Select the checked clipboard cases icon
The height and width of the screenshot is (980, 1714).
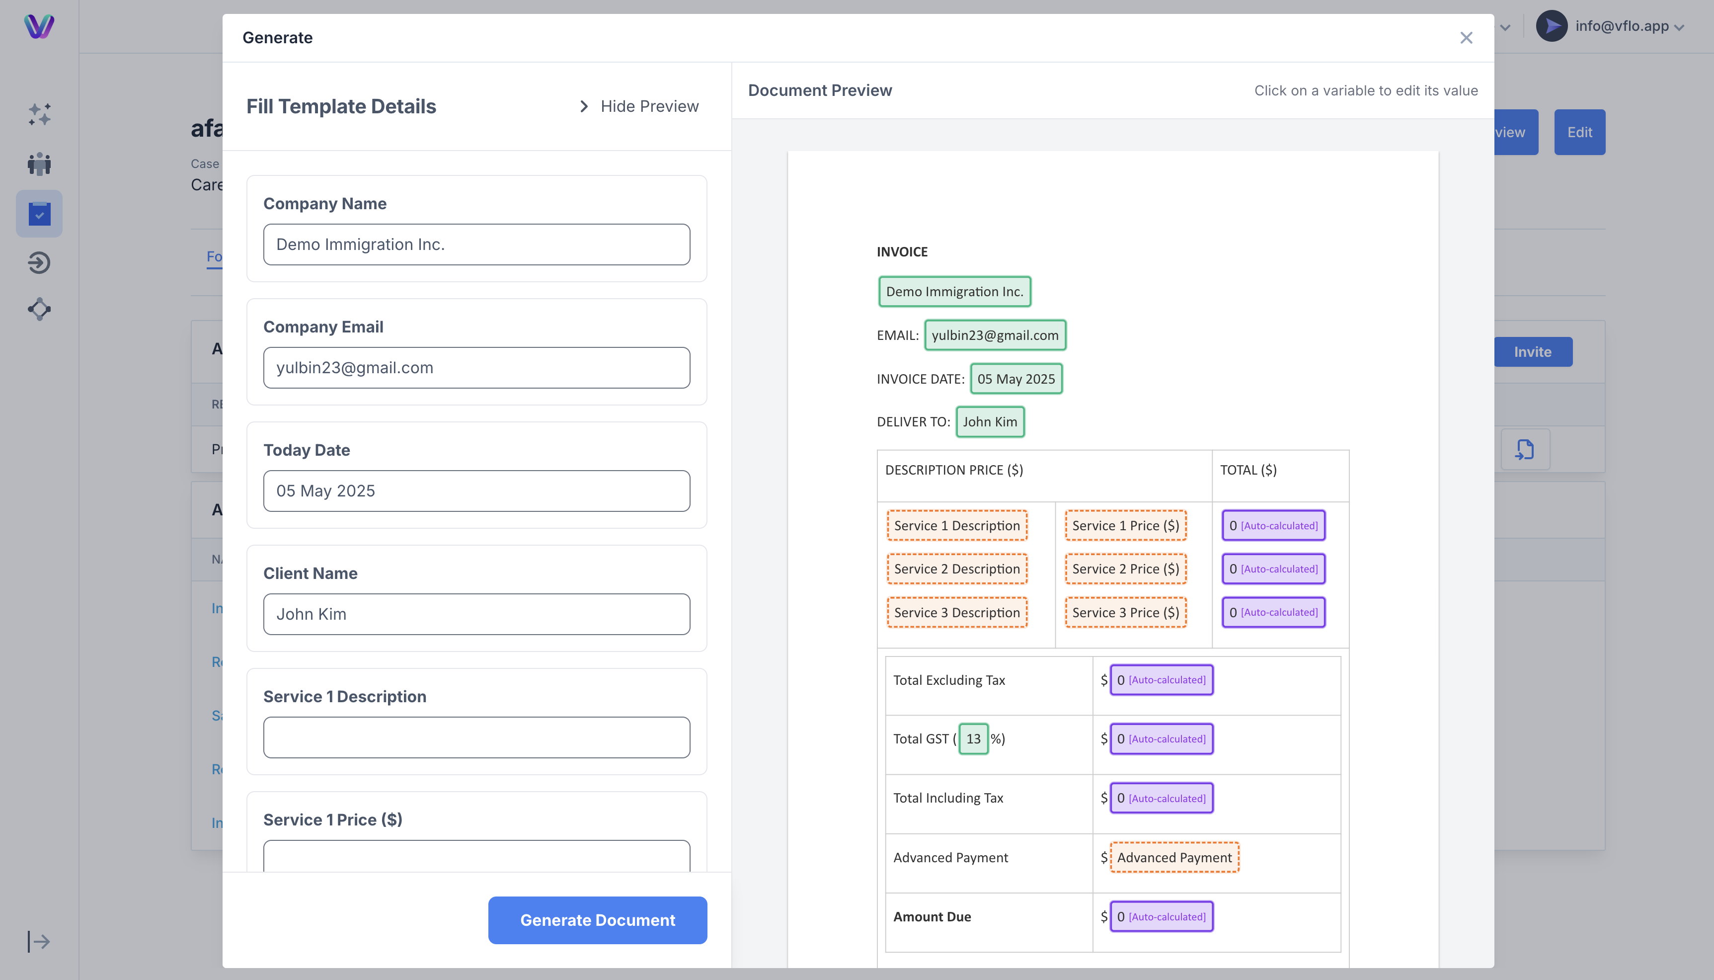[39, 213]
